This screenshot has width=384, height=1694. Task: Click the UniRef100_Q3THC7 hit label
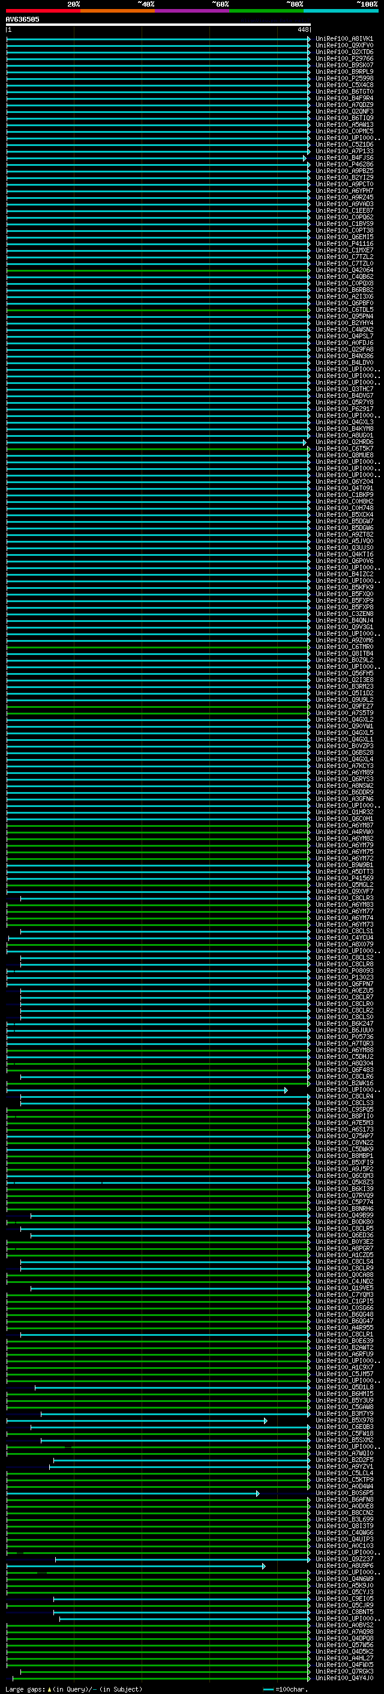[344, 389]
